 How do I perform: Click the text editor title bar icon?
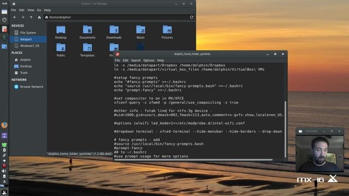click(x=118, y=54)
